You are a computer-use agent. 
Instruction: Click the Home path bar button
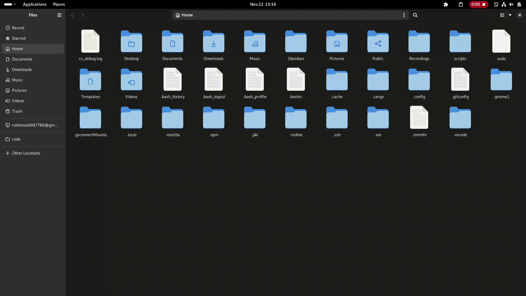coord(184,15)
